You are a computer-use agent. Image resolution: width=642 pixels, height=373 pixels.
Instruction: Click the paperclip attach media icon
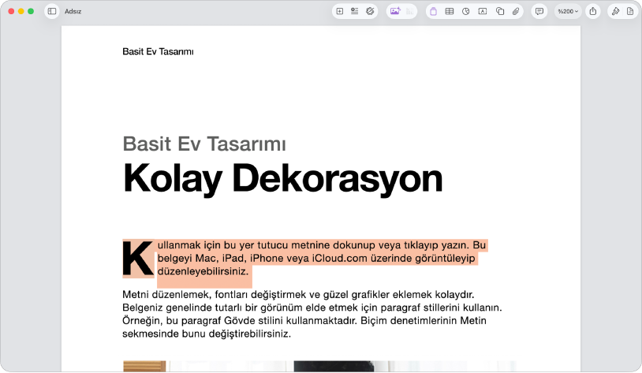click(516, 12)
